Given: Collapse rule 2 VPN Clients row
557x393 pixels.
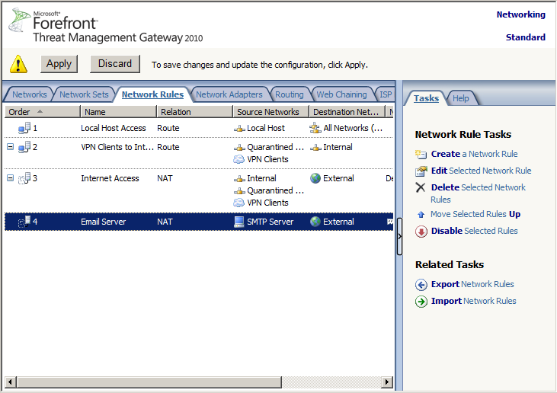Looking at the screenshot, I should point(11,147).
